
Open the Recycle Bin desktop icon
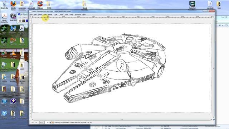4,5
